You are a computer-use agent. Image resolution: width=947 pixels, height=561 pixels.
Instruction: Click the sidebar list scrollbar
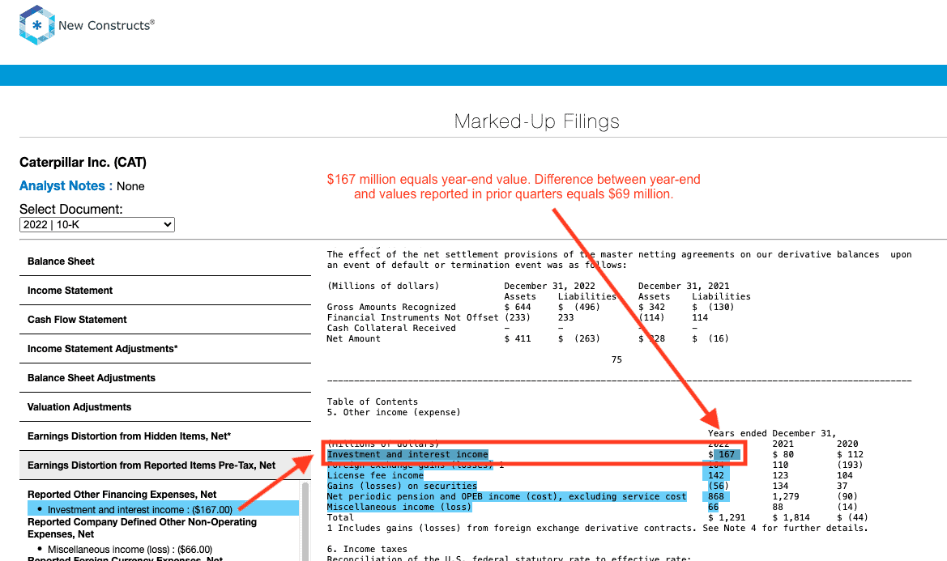click(x=305, y=522)
